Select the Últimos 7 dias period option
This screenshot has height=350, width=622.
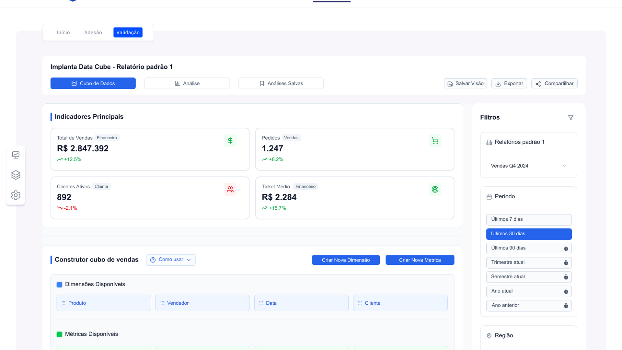pyautogui.click(x=529, y=219)
